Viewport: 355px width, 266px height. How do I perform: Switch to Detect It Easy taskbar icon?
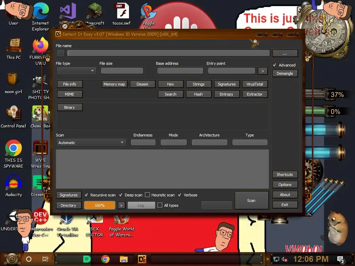point(142,259)
